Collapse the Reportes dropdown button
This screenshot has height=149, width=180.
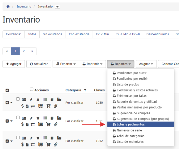(121, 64)
